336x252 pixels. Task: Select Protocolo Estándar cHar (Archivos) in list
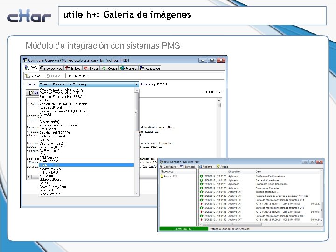coord(62,89)
